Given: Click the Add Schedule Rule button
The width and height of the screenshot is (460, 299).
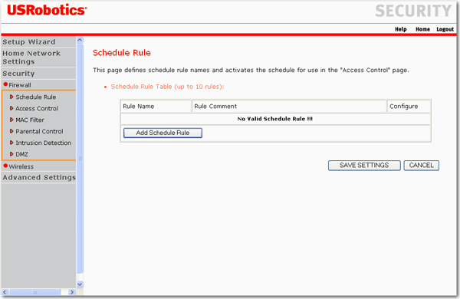Looking at the screenshot, I should click(x=163, y=133).
